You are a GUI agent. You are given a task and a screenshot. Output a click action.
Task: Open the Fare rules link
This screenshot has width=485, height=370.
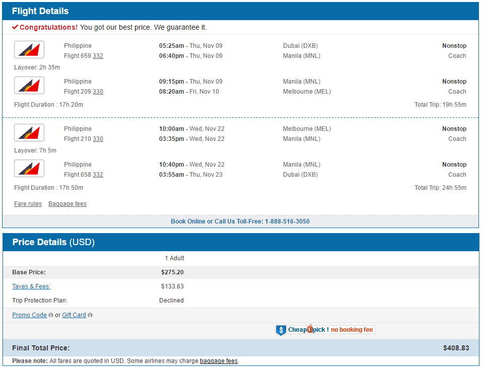coord(28,204)
